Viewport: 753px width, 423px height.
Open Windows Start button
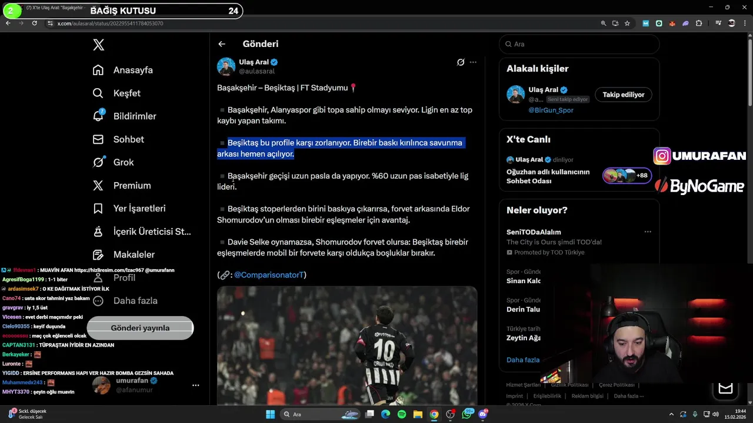(270, 414)
